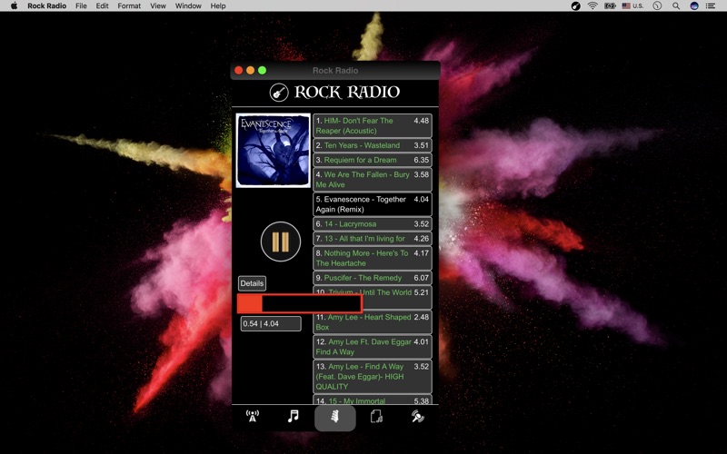Play Puscifer - The Remedy
Screen dimensions: 727x454
point(373,278)
